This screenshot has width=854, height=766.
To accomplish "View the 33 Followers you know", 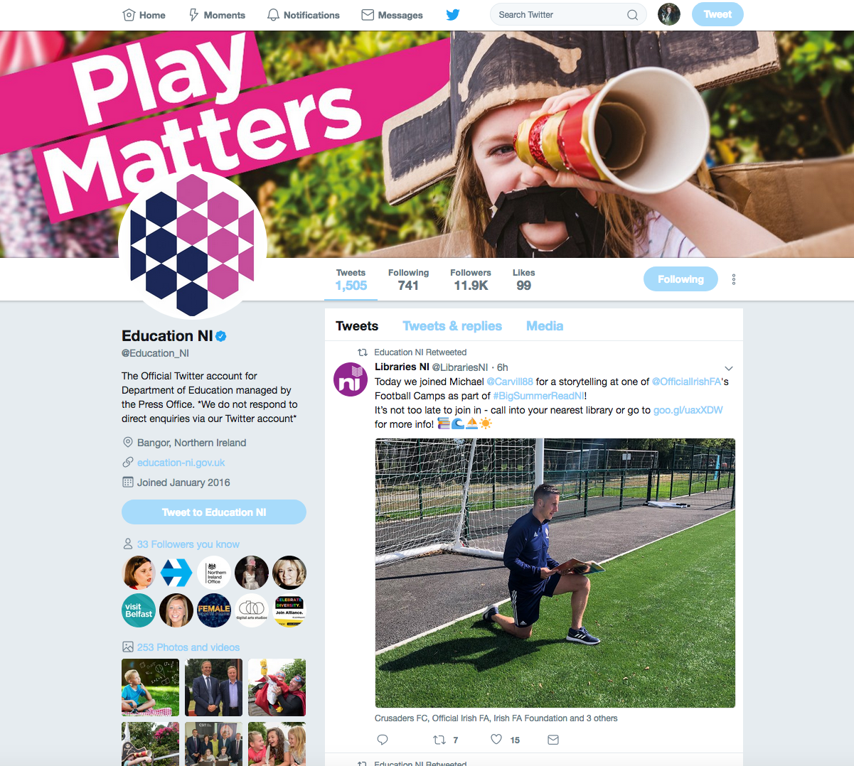I will pyautogui.click(x=188, y=544).
